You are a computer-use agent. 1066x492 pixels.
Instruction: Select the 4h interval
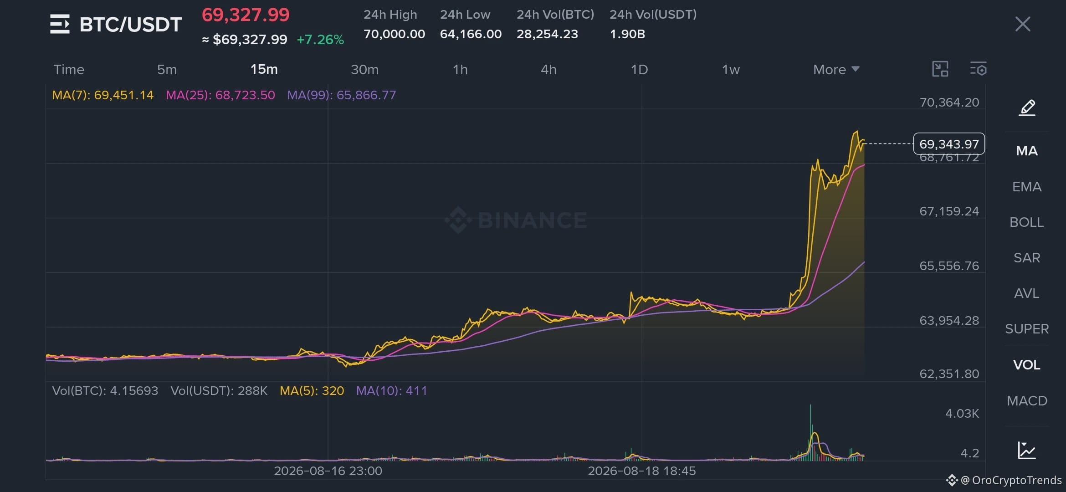tap(548, 70)
